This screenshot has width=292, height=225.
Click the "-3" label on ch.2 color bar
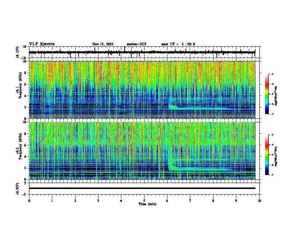coord(272,135)
